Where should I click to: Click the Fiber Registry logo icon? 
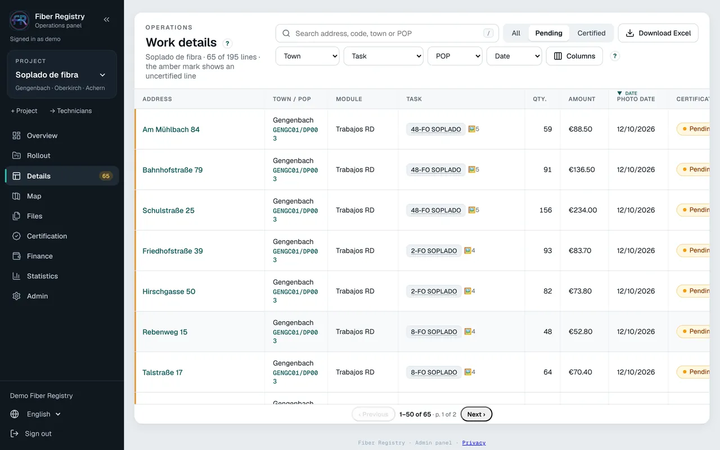tap(20, 20)
